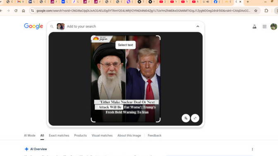Select the All results tab
Viewport: 278px width, 156px height.
click(42, 135)
